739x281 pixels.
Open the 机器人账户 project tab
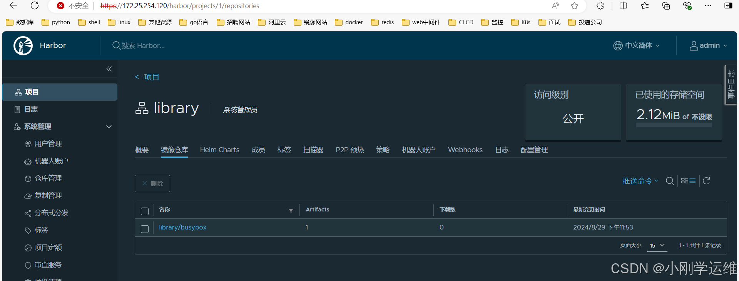[418, 150]
